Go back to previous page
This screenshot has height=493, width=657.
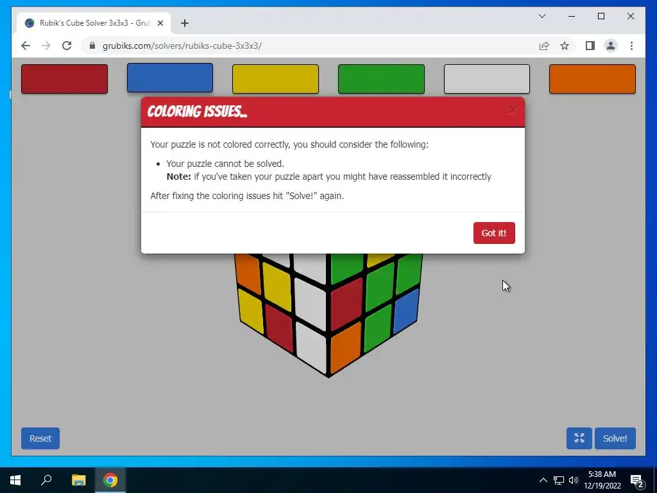point(26,46)
